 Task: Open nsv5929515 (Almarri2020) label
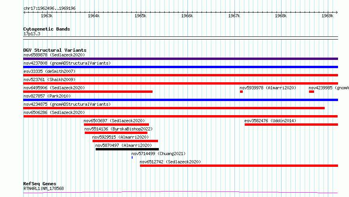[x=120, y=137]
